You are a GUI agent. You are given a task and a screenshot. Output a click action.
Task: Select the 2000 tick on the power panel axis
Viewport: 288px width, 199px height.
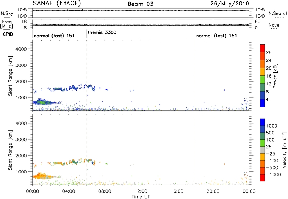pos(21,81)
